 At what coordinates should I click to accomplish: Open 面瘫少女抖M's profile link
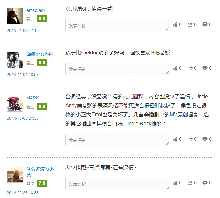pos(39,54)
